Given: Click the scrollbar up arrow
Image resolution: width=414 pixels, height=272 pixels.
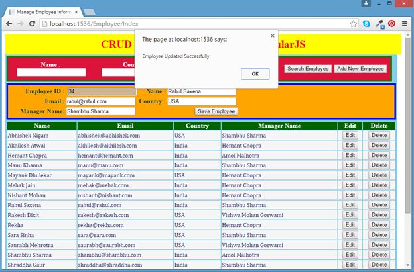Looking at the screenshot, I should (407, 34).
